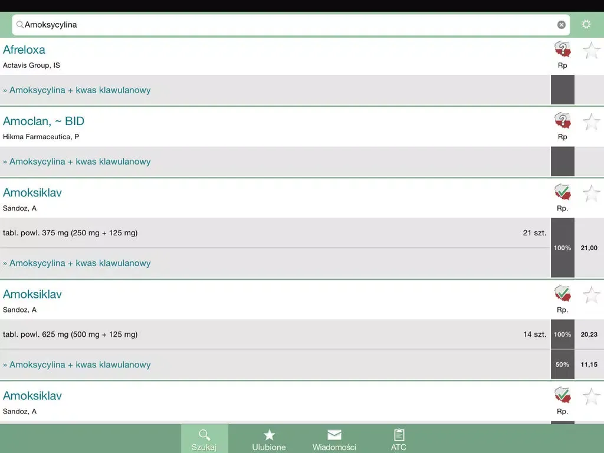Viewport: 604px width, 453px height.
Task: Tap Rp label under Amoclan icon
Action: coord(562,137)
